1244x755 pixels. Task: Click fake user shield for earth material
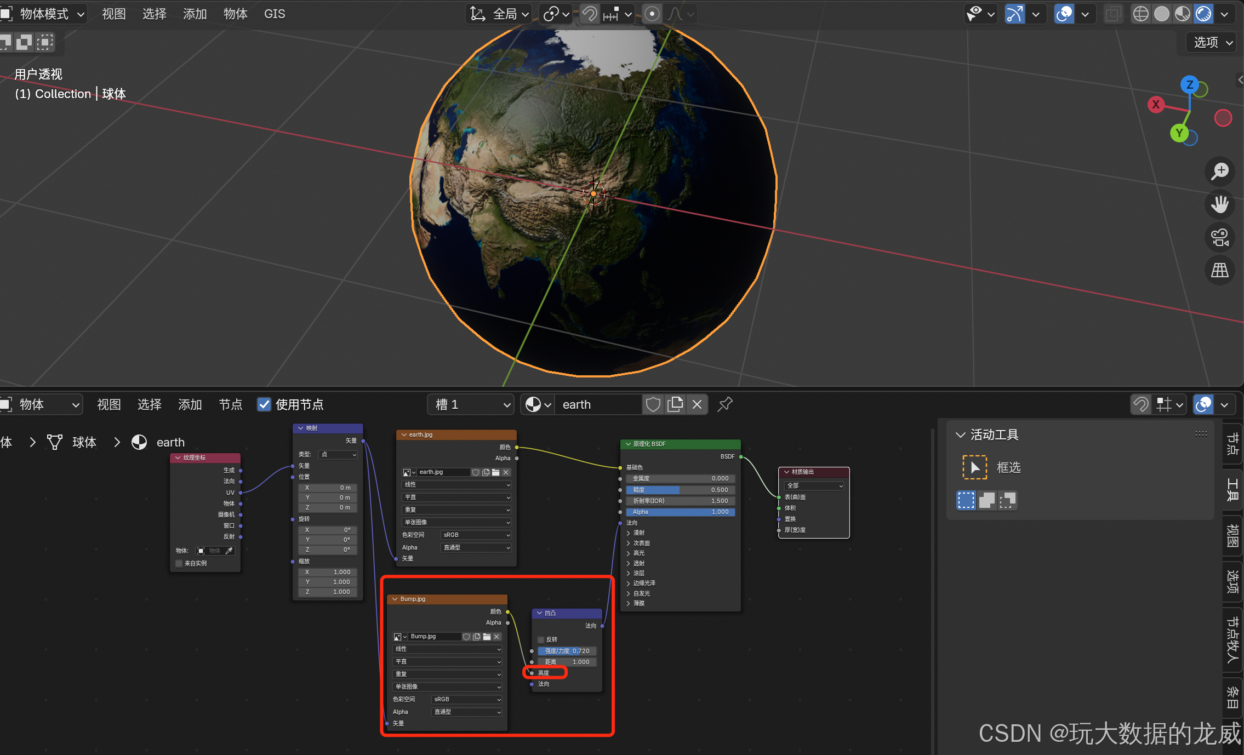pos(653,404)
